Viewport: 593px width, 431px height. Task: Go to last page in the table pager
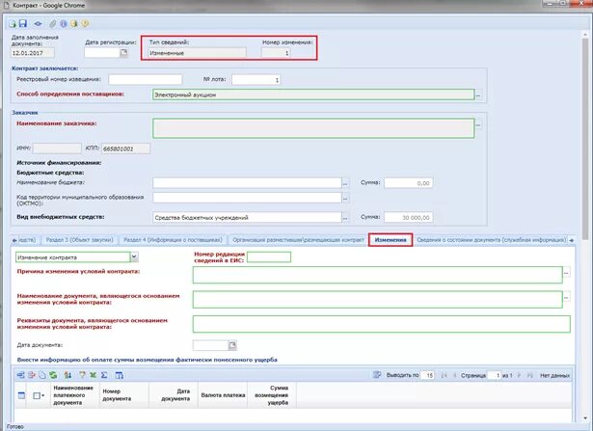529,375
